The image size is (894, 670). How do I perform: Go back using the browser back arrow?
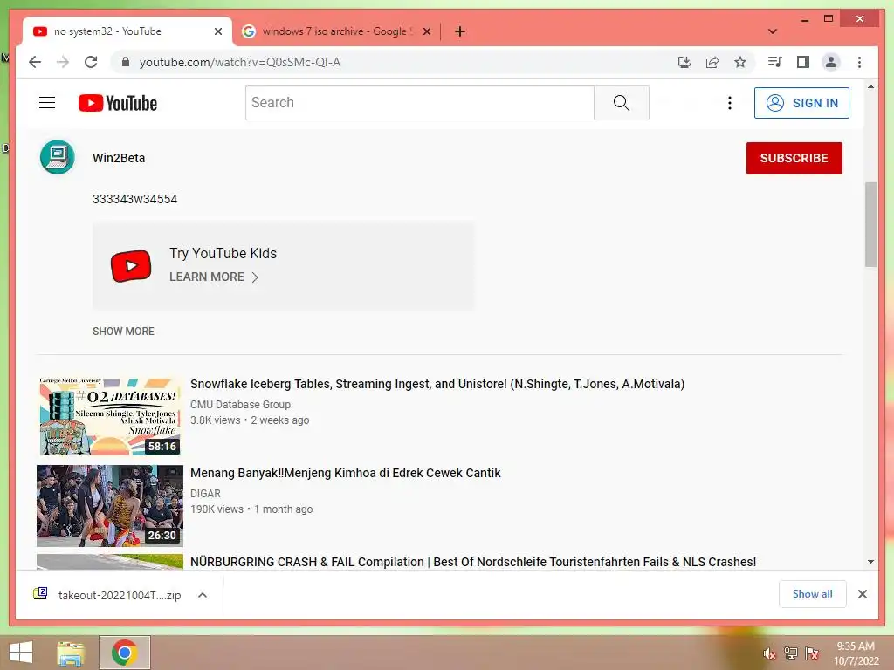pos(35,62)
